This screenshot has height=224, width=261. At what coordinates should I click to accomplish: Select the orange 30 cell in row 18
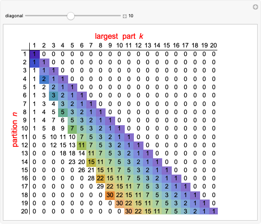110,195
